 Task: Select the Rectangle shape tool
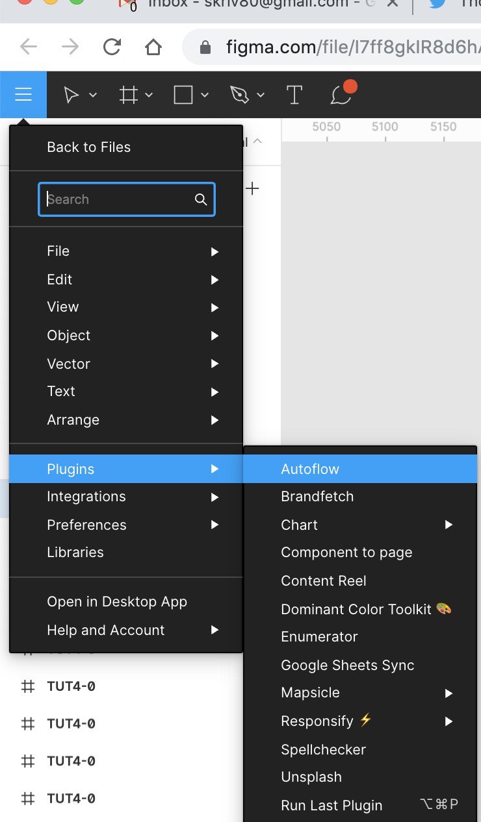pyautogui.click(x=183, y=95)
